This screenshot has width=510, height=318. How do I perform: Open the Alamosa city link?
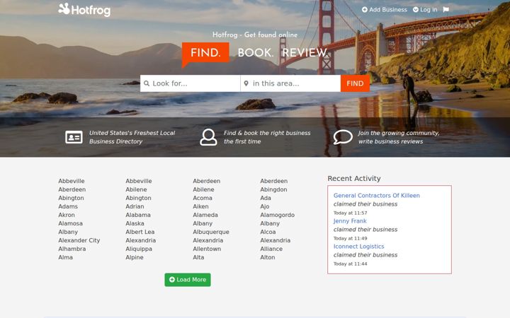point(70,223)
